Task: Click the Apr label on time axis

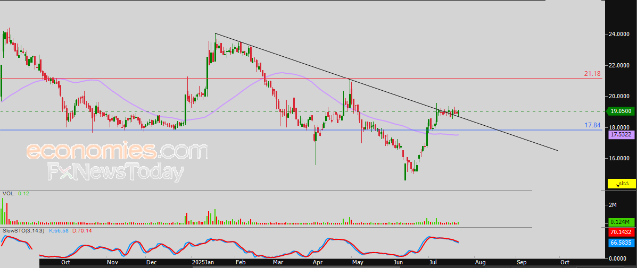Action: point(318,262)
